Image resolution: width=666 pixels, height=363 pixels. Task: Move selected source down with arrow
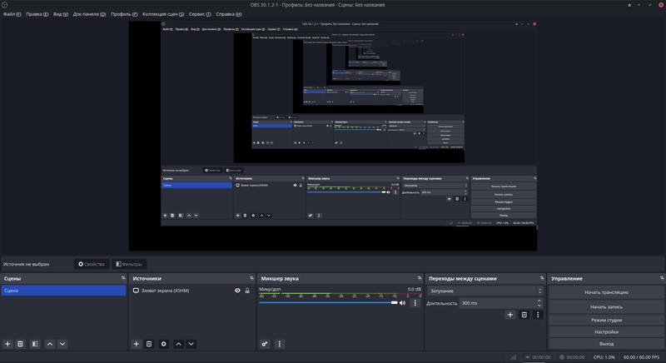191,344
